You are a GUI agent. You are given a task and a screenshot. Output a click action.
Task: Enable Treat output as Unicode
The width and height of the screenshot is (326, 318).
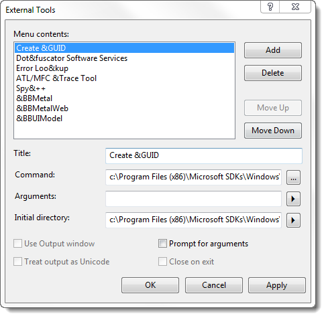[17, 262]
